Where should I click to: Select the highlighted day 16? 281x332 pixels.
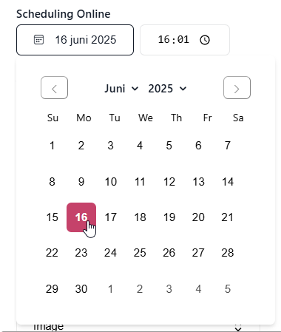click(x=81, y=217)
